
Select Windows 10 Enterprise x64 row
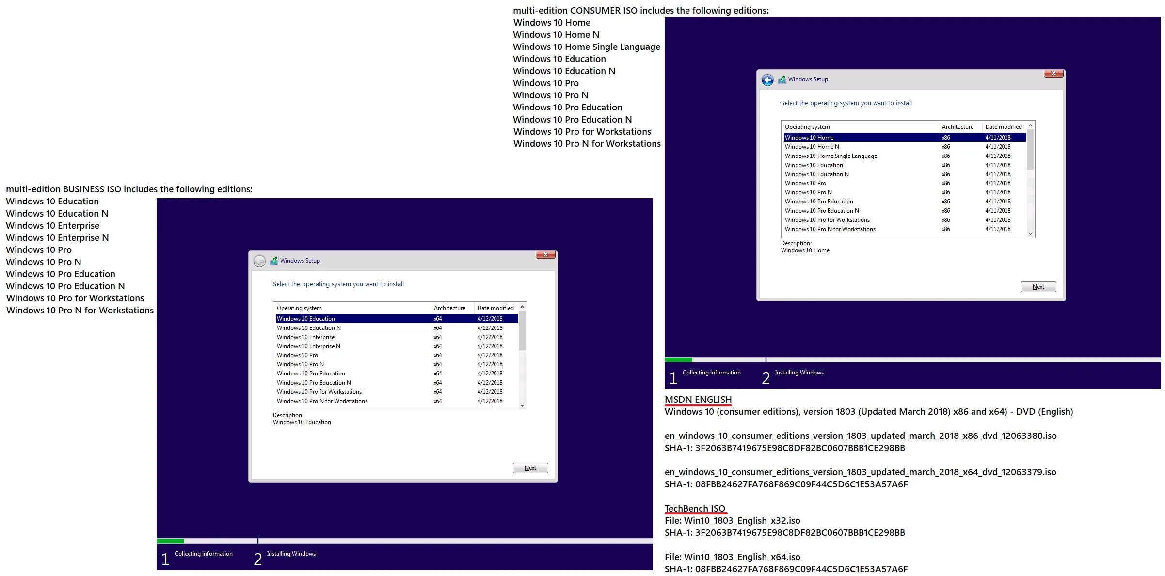[305, 337]
